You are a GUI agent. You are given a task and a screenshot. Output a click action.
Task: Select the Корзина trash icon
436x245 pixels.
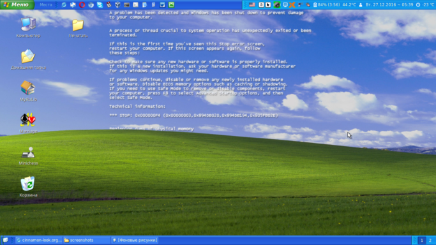click(x=28, y=187)
